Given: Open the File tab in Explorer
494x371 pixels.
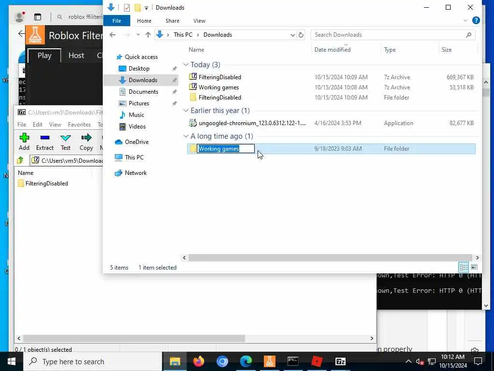Looking at the screenshot, I should tap(117, 20).
